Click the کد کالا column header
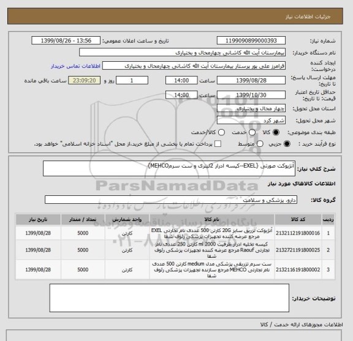This screenshot has width=353, height=341. [298, 220]
